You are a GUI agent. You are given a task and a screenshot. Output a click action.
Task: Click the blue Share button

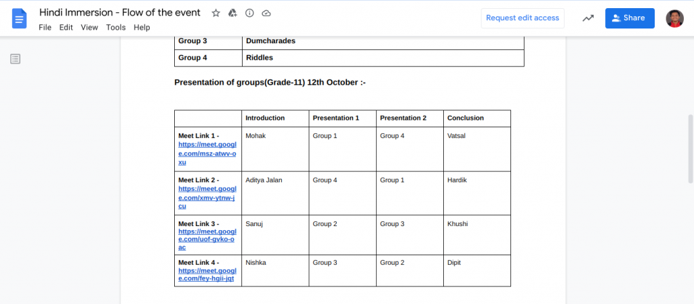[x=630, y=18]
